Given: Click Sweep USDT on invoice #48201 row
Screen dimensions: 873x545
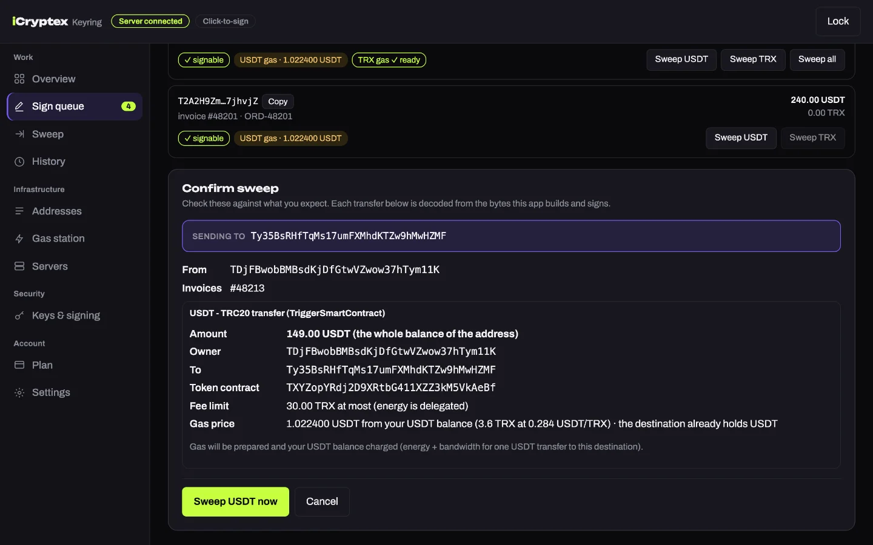Looking at the screenshot, I should tap(741, 138).
